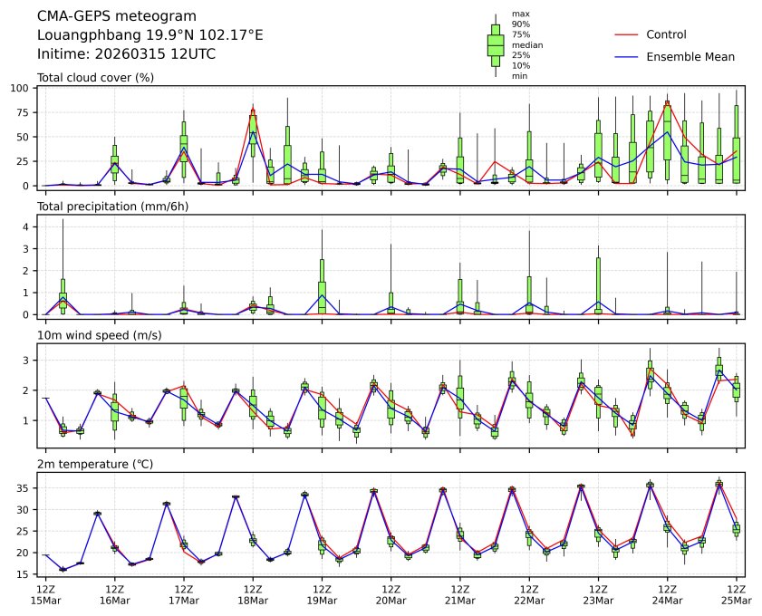Click the blue Ensemble Mean legend line
This screenshot has width=762, height=616.
pos(627,56)
